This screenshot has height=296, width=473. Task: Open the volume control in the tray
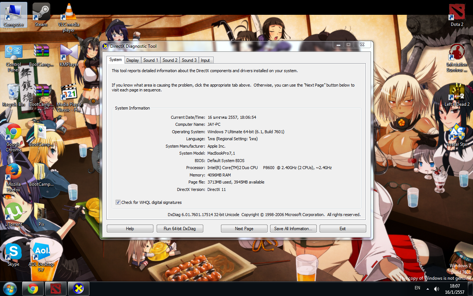tap(436, 289)
